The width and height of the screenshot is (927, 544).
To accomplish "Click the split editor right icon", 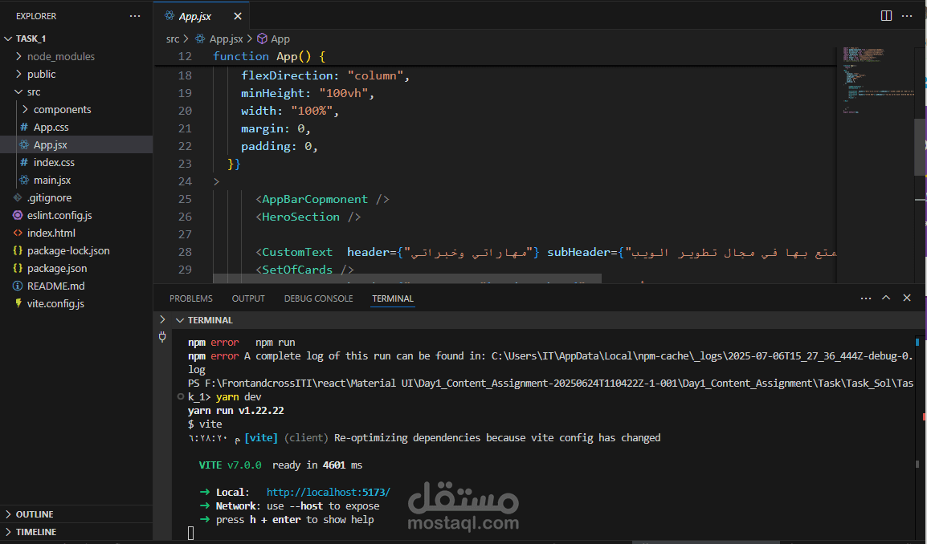I will point(886,16).
